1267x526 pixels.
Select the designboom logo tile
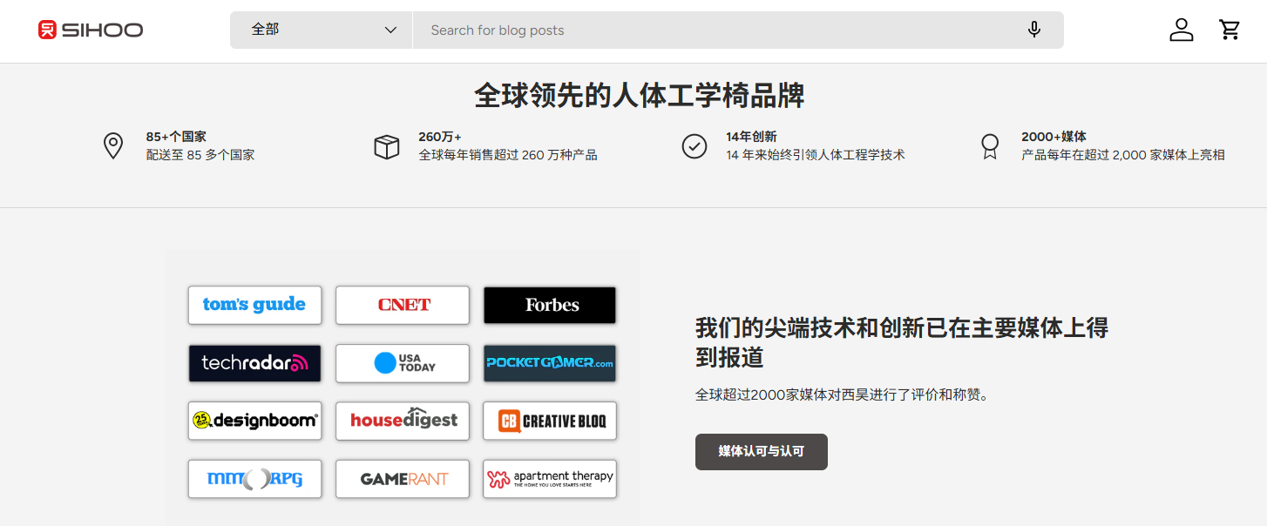pos(254,421)
